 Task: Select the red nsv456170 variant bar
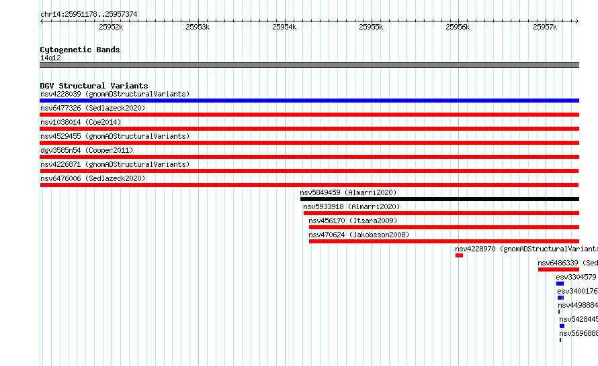[x=444, y=227]
